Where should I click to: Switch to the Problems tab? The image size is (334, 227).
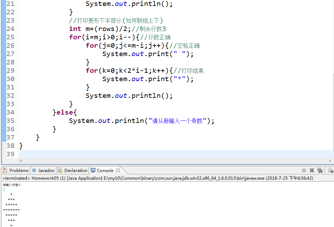click(x=16, y=170)
